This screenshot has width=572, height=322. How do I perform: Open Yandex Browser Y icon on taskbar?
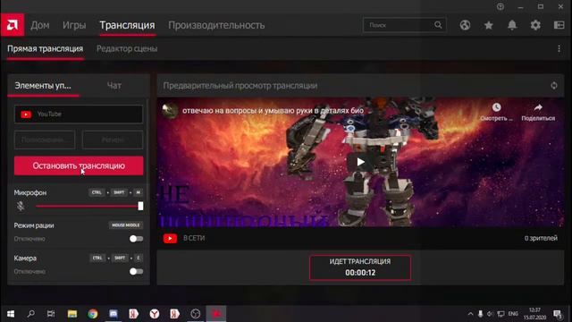[155, 314]
